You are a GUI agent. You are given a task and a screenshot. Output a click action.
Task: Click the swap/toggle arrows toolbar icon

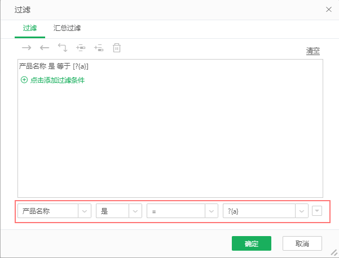point(63,48)
